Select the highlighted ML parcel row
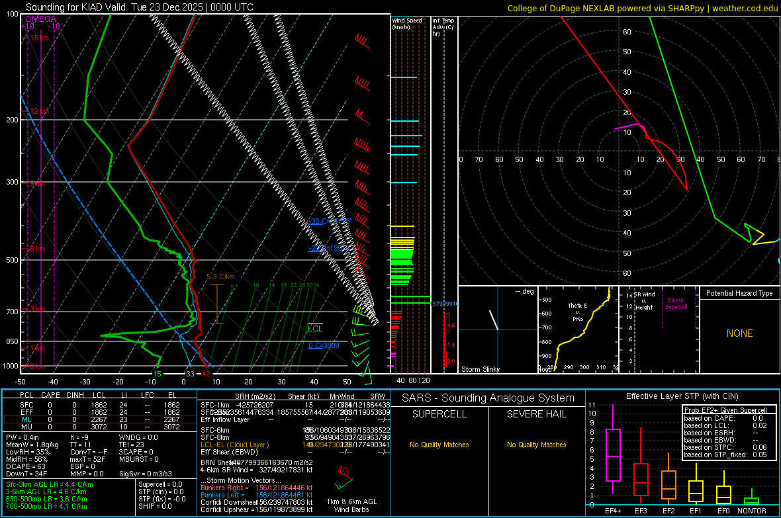This screenshot has width=781, height=518. 99,419
